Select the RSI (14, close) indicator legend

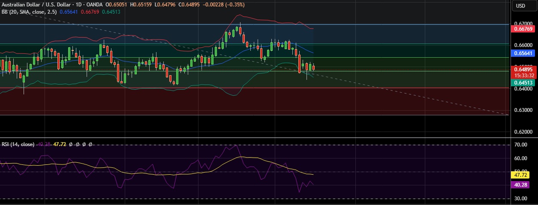[18, 144]
